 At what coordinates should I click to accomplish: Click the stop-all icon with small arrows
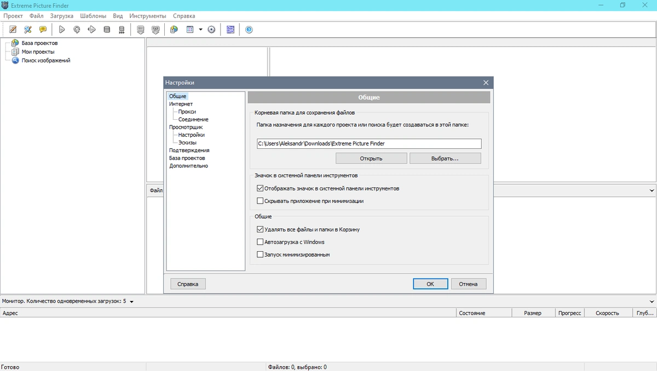coord(122,30)
